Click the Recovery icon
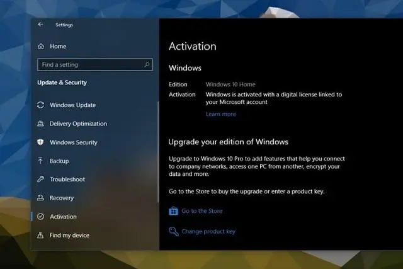 click(x=40, y=198)
